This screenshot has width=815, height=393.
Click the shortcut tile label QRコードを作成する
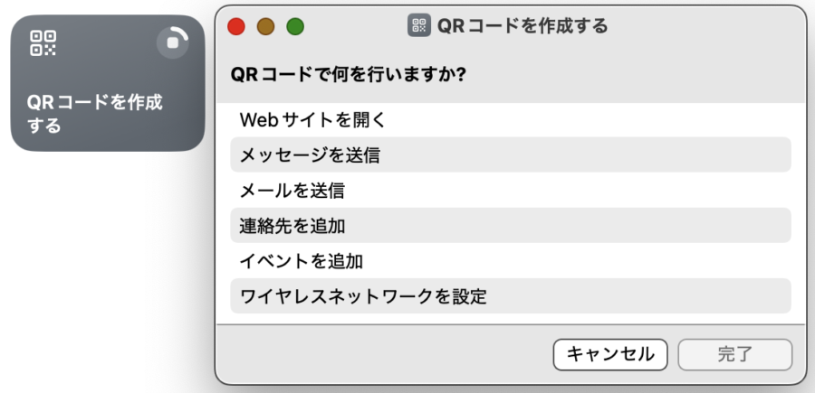[x=95, y=114]
